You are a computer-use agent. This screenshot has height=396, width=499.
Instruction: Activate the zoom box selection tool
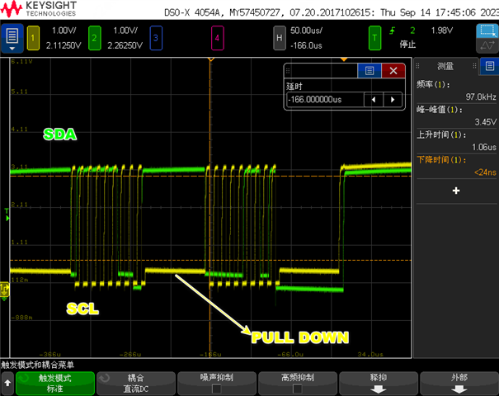coord(487,31)
